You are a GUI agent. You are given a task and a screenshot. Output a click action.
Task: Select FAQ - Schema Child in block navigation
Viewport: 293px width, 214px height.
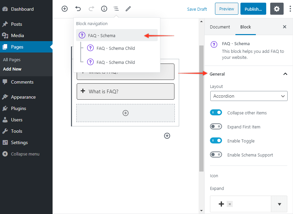click(x=115, y=48)
